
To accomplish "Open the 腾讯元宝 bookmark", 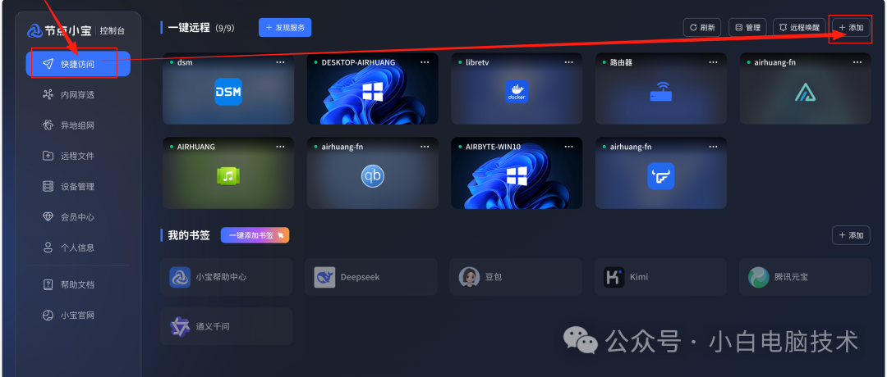I will (805, 277).
